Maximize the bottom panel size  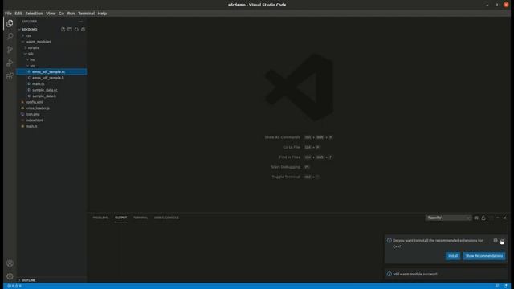coord(498,218)
